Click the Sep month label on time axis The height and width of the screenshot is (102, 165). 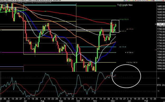pyautogui.click(x=61, y=101)
